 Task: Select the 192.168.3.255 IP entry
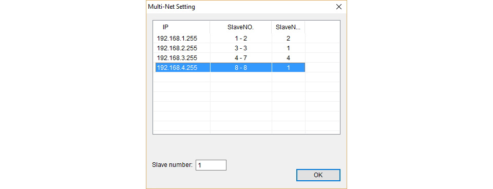pyautogui.click(x=177, y=58)
